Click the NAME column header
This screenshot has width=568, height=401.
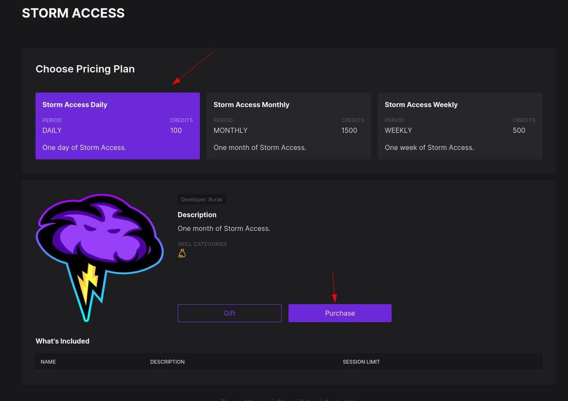[x=48, y=362]
